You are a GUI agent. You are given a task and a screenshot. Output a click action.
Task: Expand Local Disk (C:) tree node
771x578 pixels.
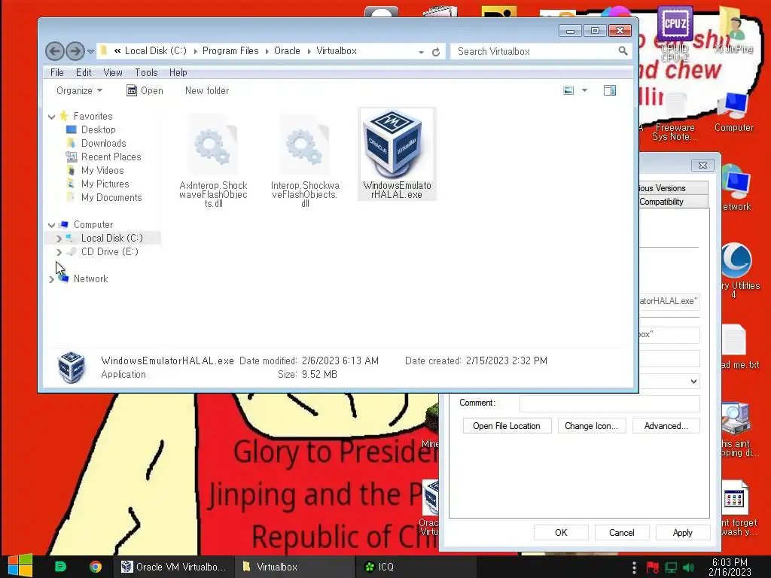(59, 239)
